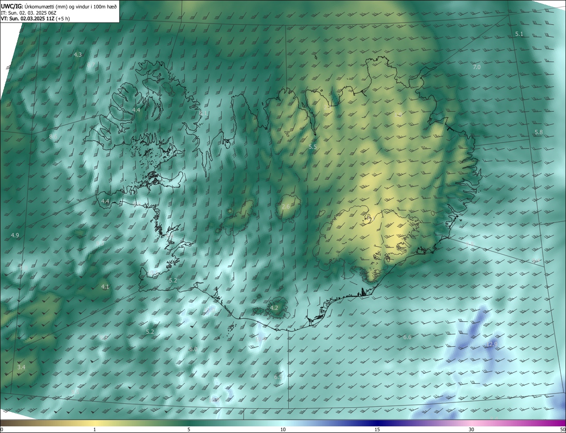Click the 30 tick on the colour scale

click(471, 430)
